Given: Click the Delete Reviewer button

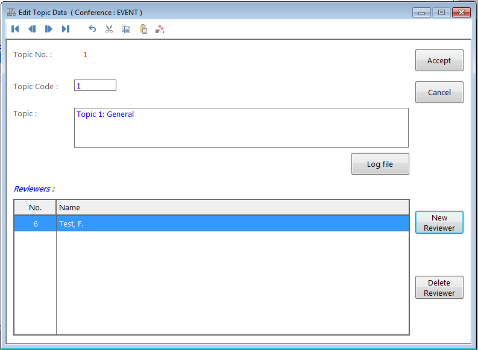Looking at the screenshot, I should point(439,287).
